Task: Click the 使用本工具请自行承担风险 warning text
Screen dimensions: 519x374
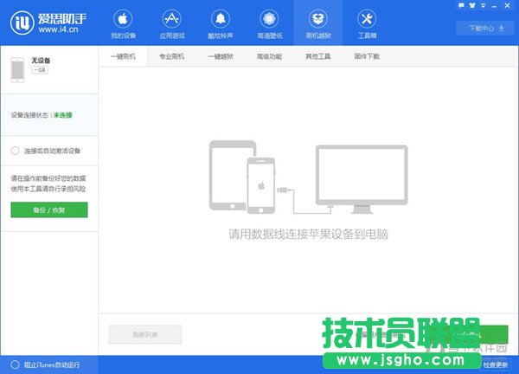Action: [x=48, y=189]
